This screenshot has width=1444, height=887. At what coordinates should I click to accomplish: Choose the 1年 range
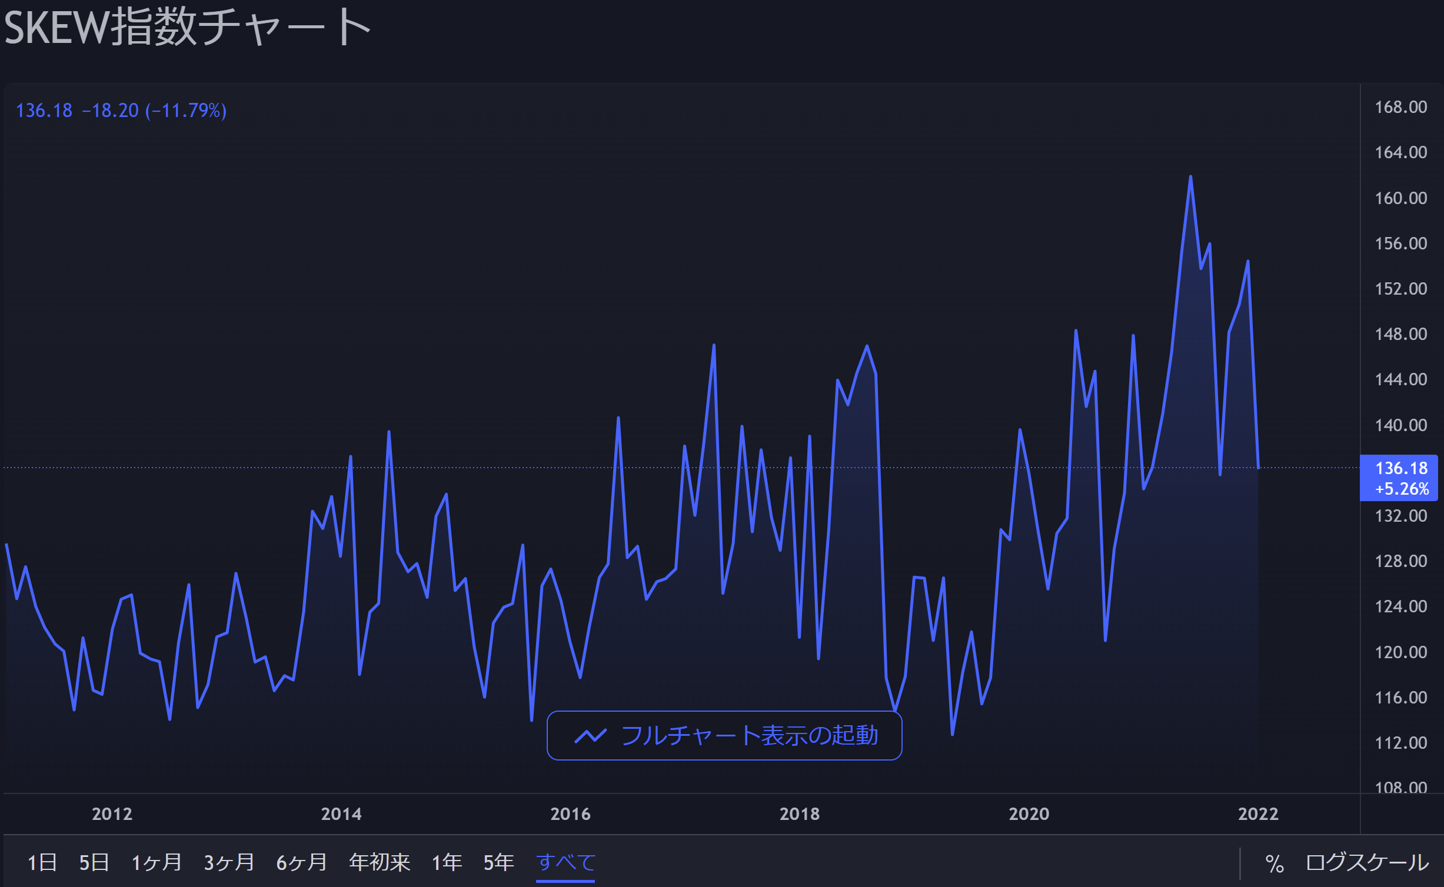coord(447,862)
